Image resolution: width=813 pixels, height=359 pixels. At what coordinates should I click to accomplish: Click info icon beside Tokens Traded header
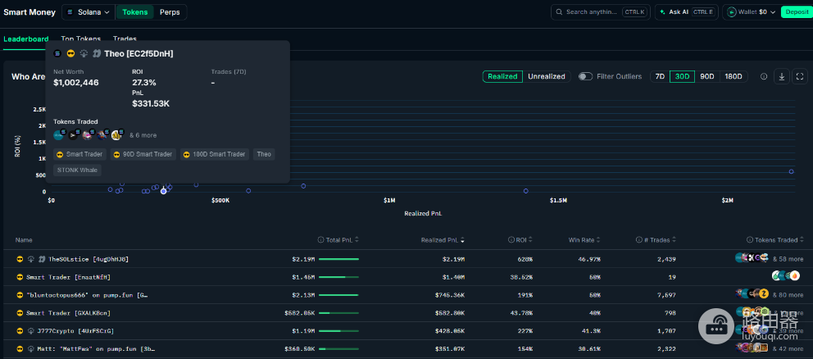tap(750, 240)
